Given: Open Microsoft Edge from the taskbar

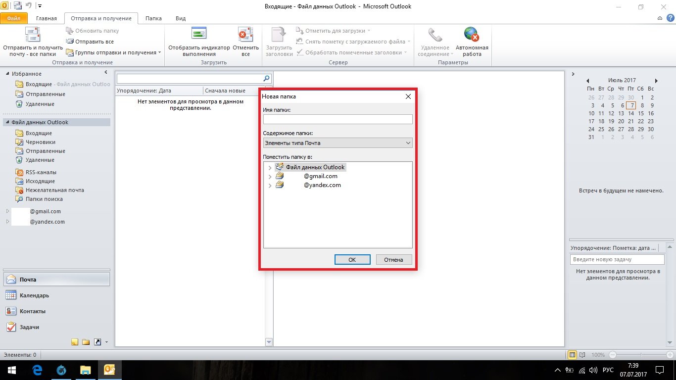Looking at the screenshot, I should tap(37, 370).
